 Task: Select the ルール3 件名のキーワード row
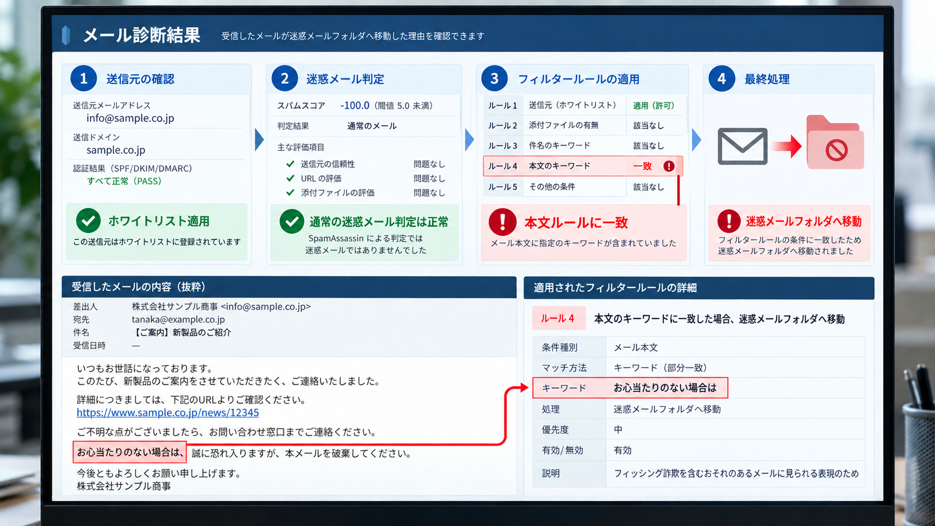click(x=583, y=145)
